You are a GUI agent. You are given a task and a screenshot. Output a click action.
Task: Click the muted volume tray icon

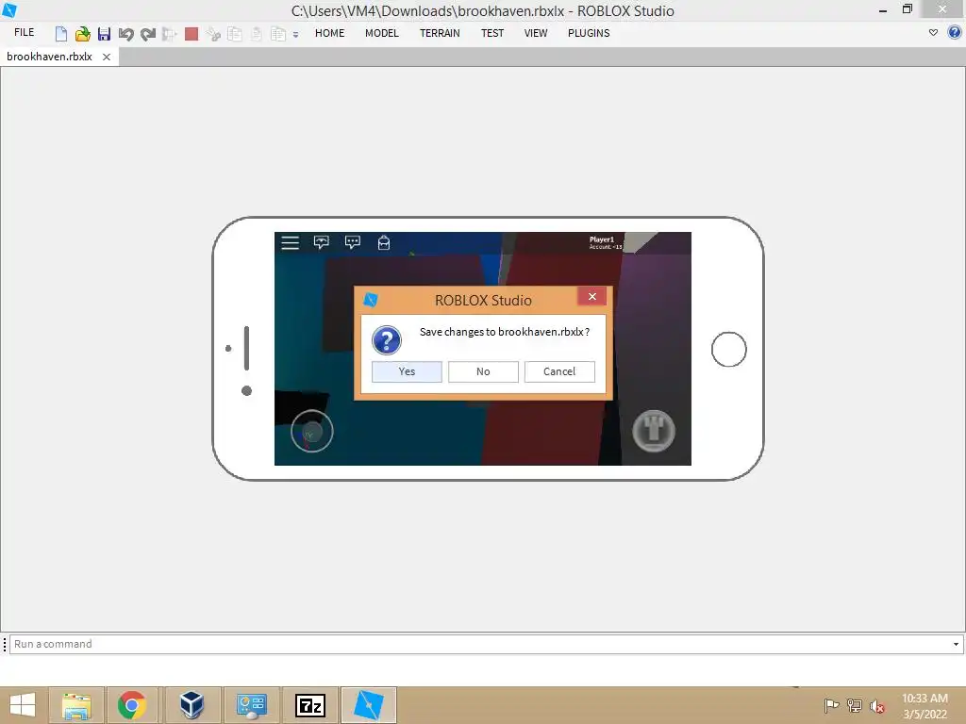click(x=877, y=706)
